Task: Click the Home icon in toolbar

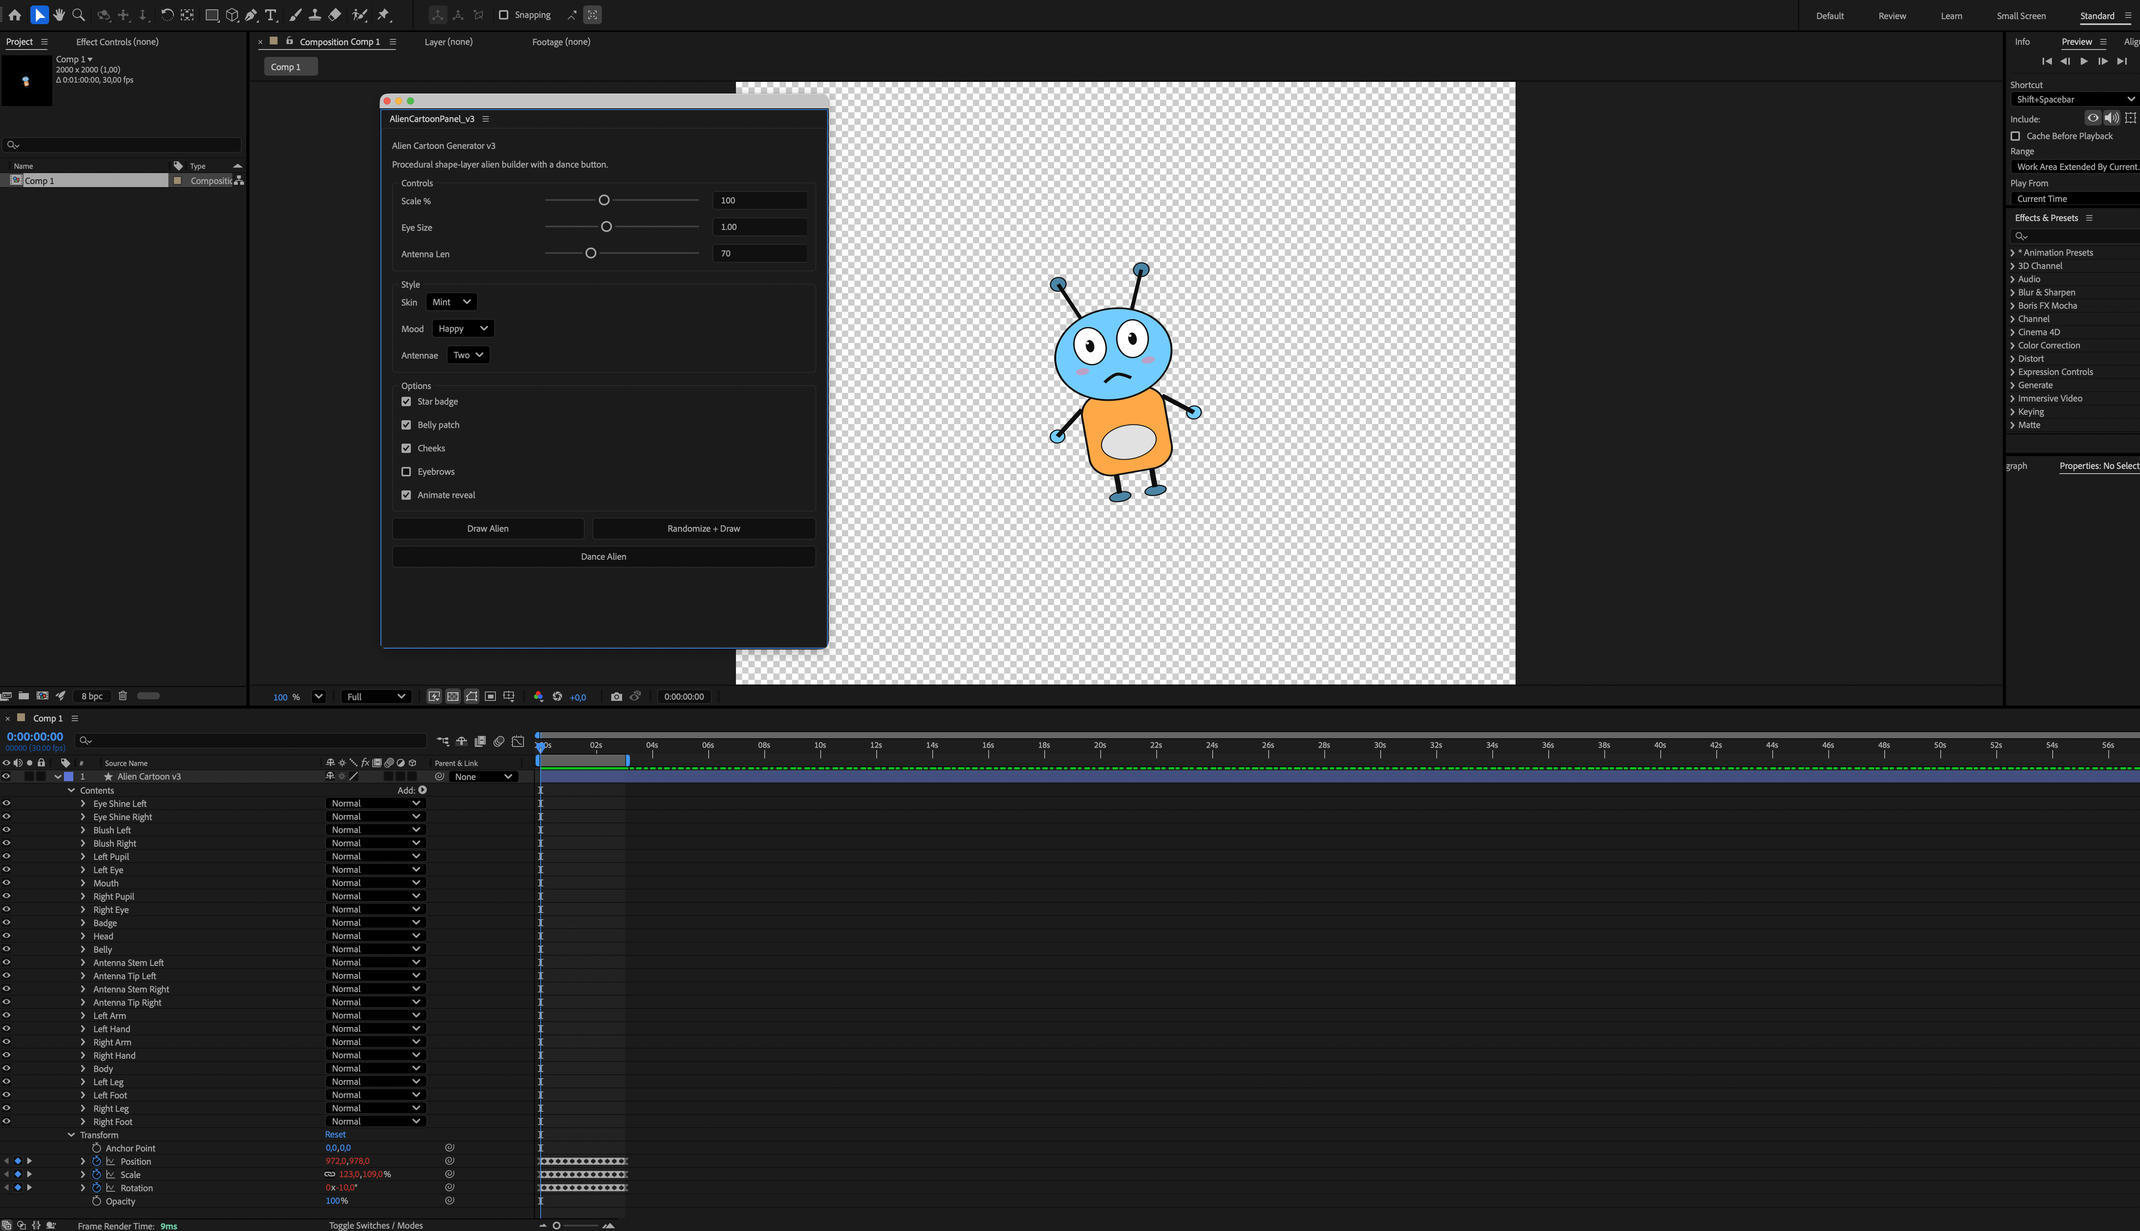Action: (x=14, y=14)
